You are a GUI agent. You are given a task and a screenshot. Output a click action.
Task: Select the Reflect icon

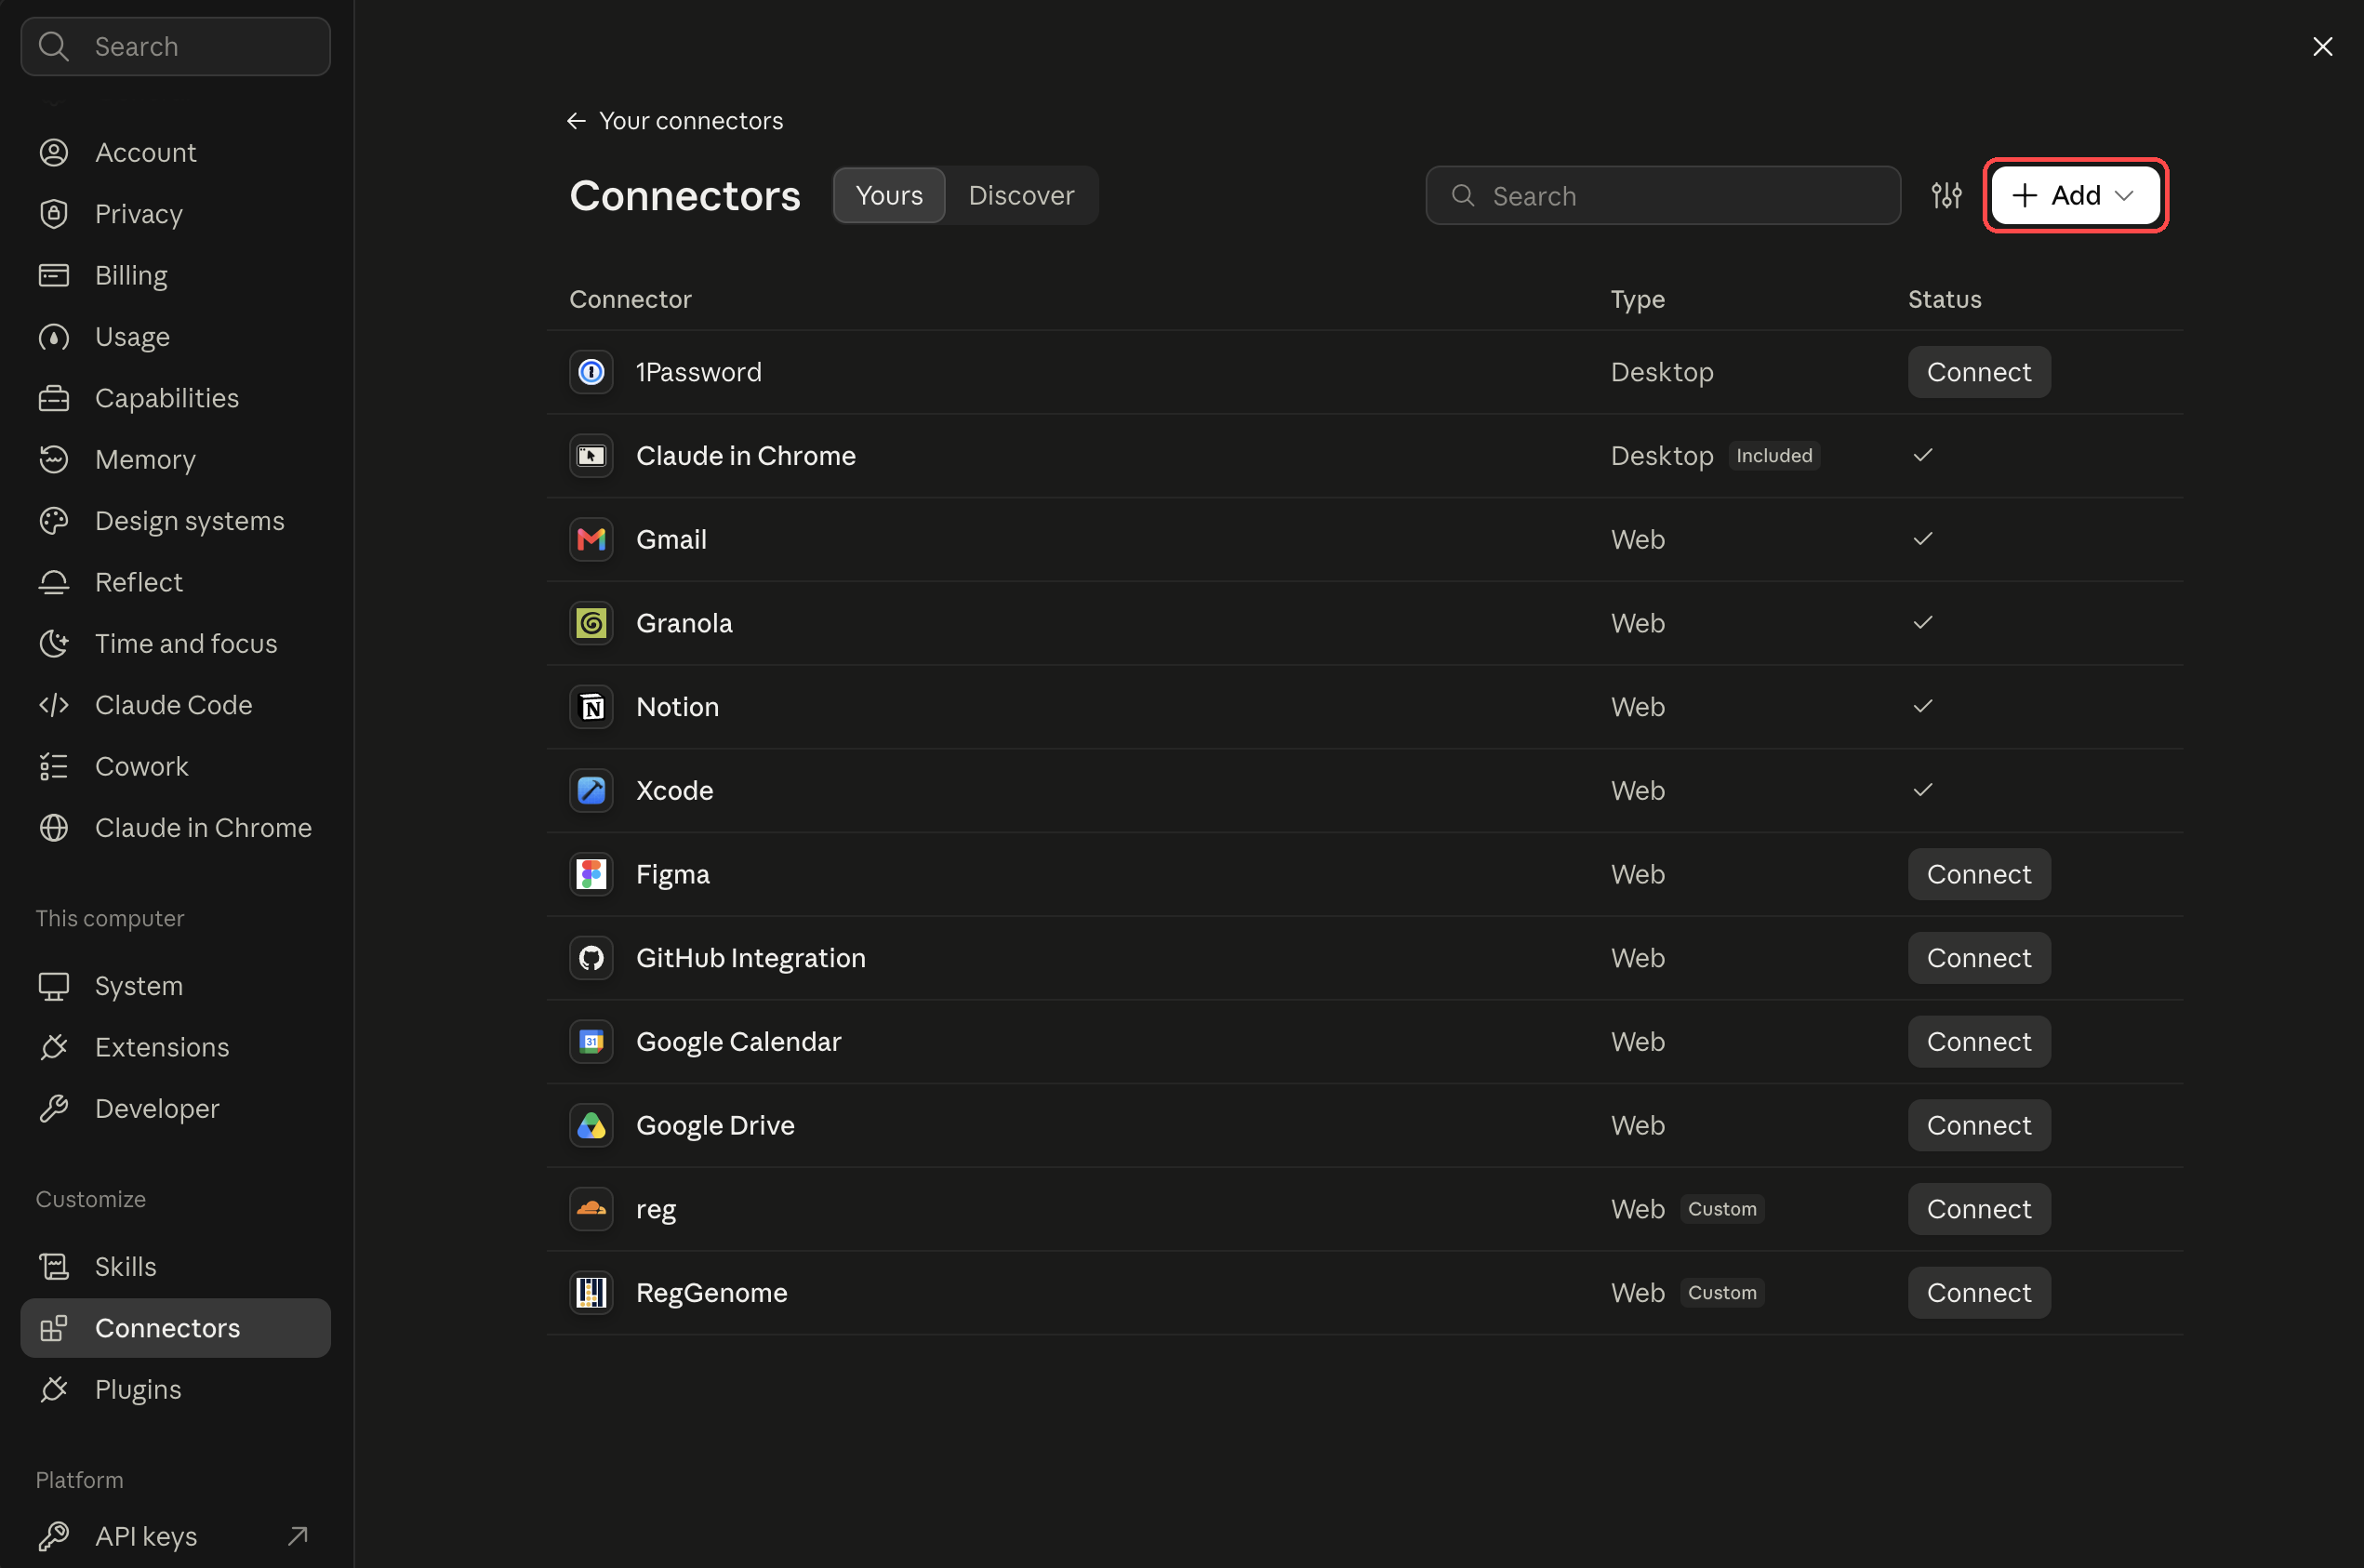pos(54,582)
